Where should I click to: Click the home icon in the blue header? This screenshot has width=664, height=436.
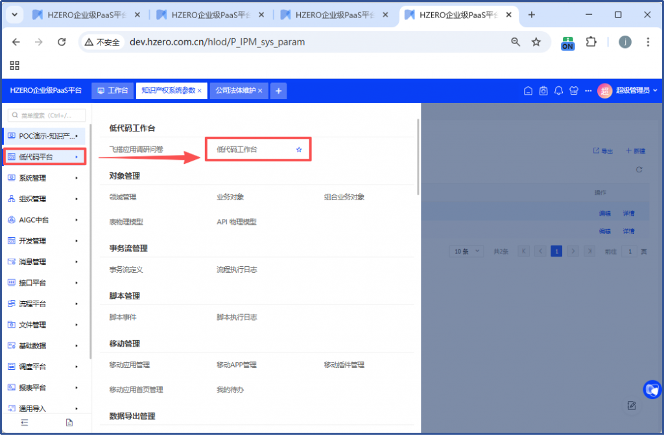pyautogui.click(x=528, y=91)
